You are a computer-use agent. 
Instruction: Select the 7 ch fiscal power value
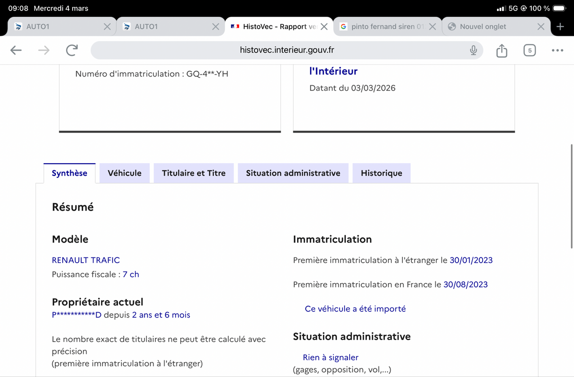pos(131,275)
